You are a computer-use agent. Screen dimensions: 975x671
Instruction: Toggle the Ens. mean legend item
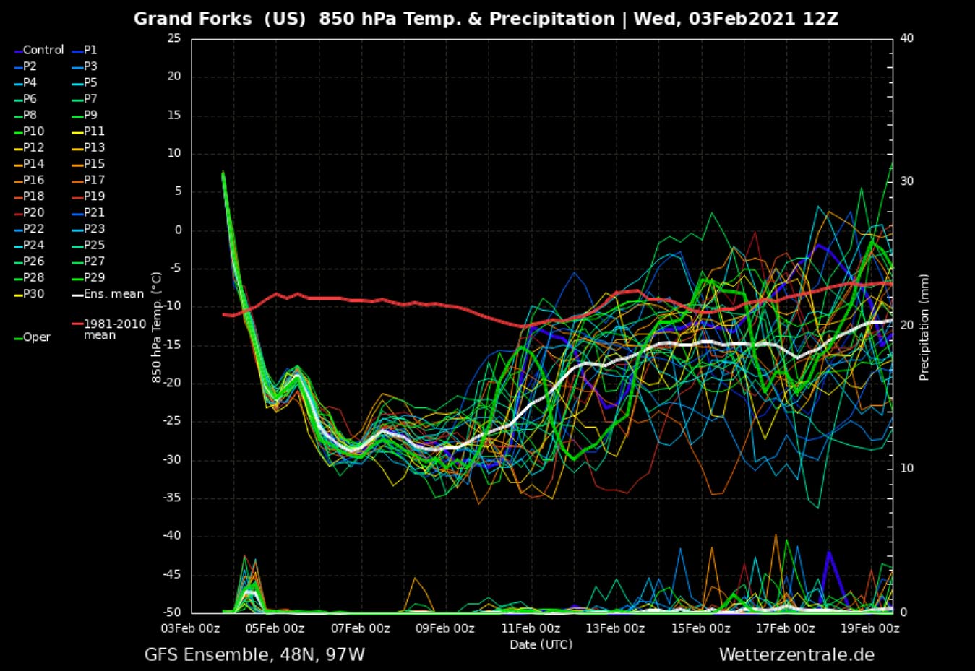pos(113,294)
